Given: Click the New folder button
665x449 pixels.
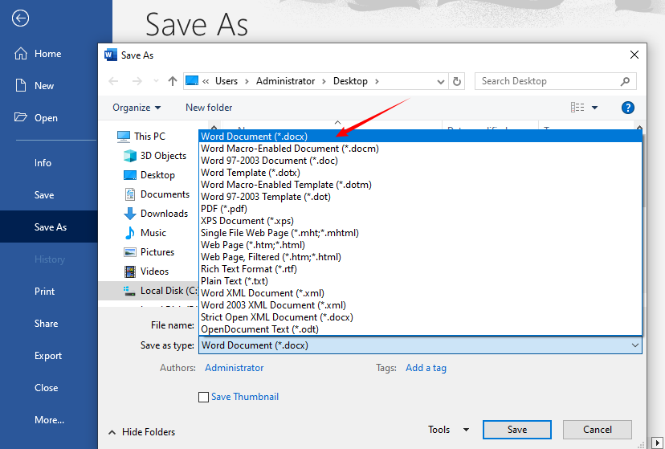Looking at the screenshot, I should pos(209,108).
